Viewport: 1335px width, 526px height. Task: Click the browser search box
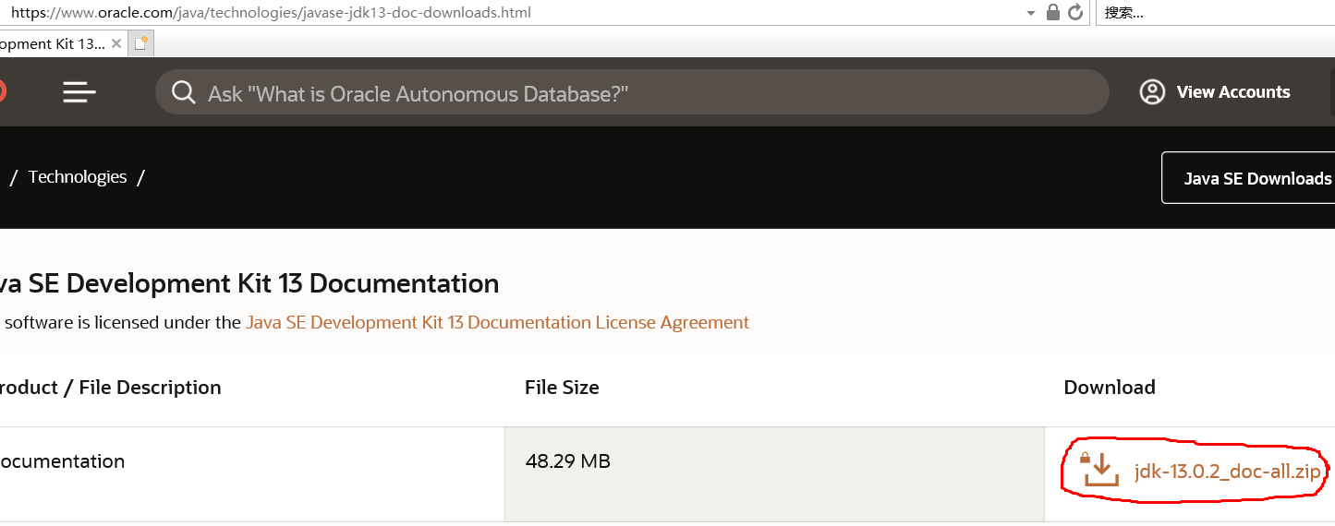coord(1215,13)
